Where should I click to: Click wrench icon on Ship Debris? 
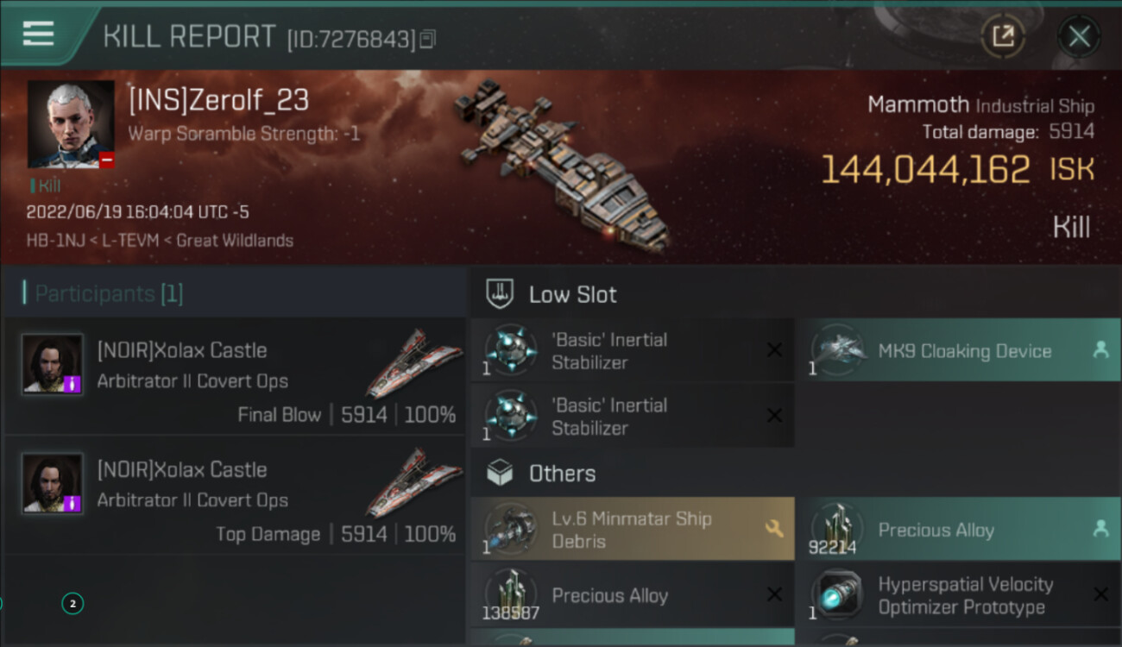tap(773, 529)
